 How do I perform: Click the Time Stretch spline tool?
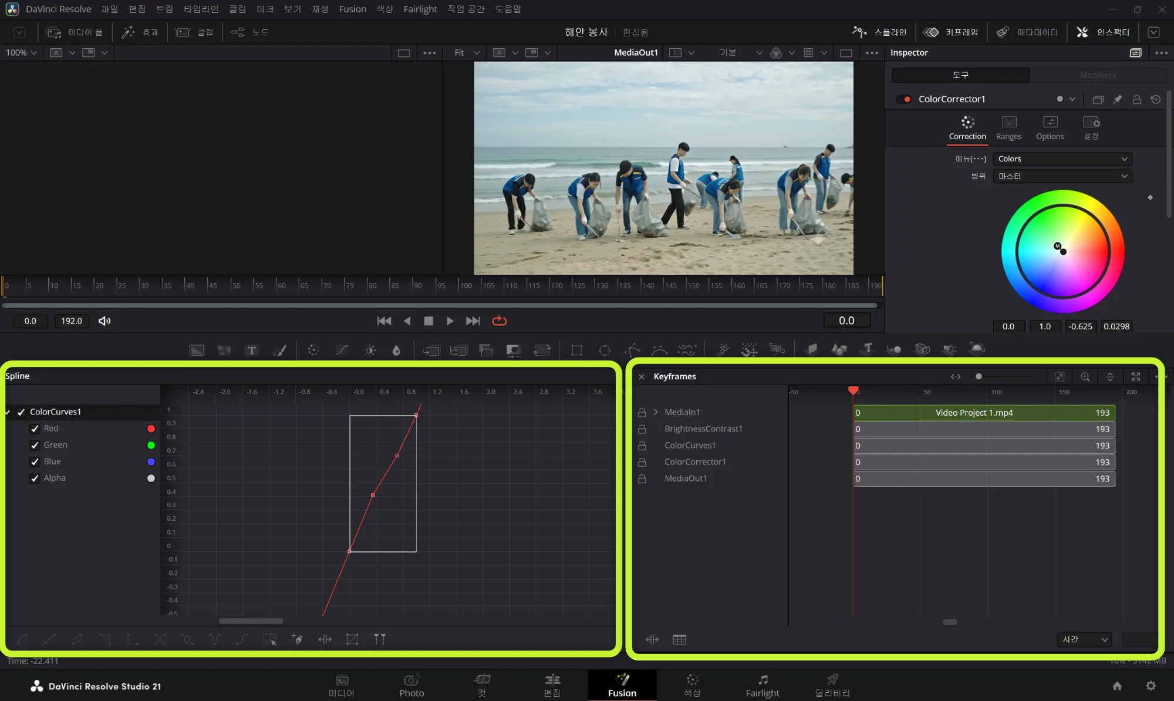325,639
